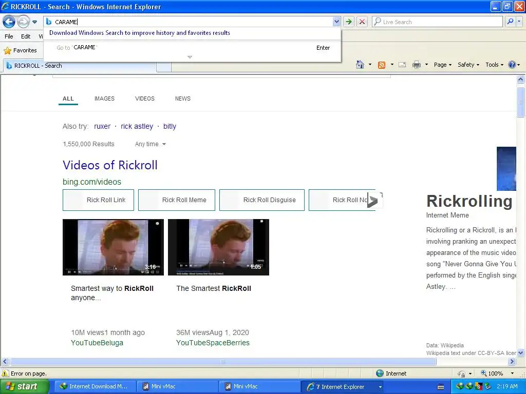This screenshot has height=394, width=526.
Task: Click the horizontal scrollbar right arrow
Action: point(512,362)
